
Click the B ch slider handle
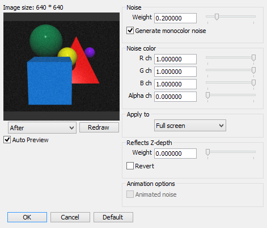coord(253,83)
